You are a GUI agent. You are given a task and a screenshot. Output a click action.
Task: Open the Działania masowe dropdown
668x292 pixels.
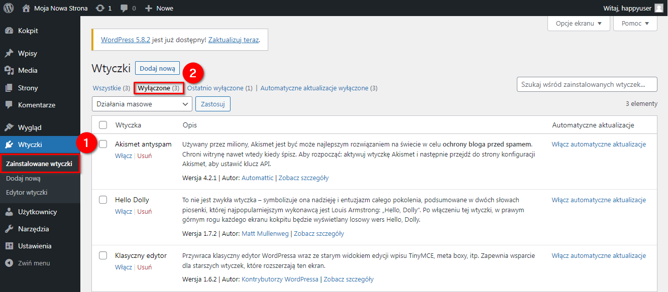(142, 104)
